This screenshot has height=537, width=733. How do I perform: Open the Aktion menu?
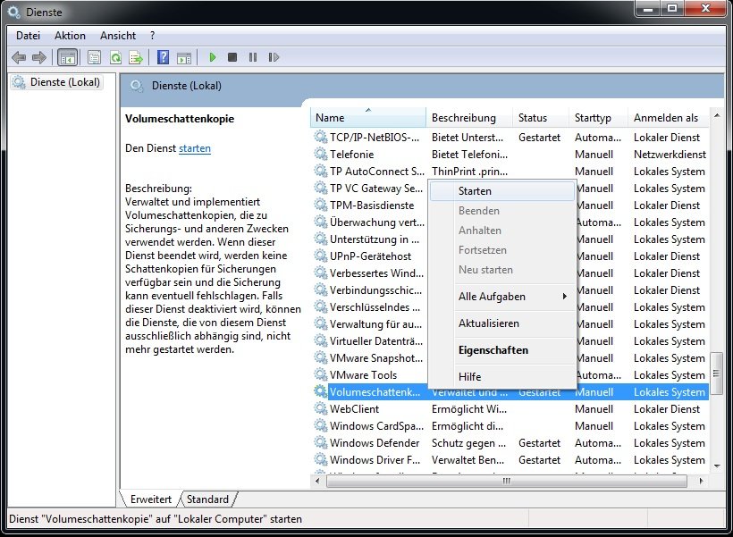pyautogui.click(x=70, y=36)
